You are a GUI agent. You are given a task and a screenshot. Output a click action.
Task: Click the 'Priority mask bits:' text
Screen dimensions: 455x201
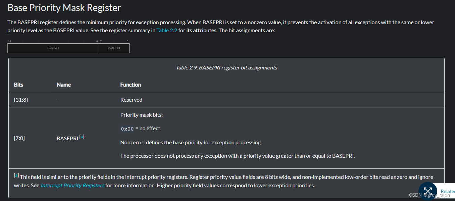(x=141, y=115)
